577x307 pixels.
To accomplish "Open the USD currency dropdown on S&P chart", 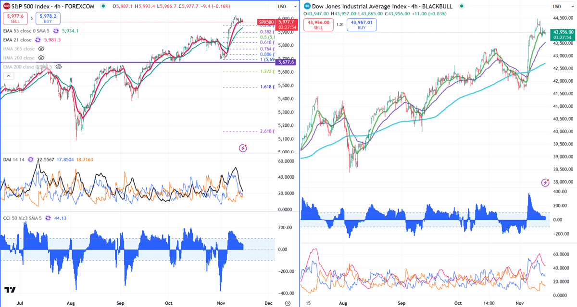I will pos(288,7).
